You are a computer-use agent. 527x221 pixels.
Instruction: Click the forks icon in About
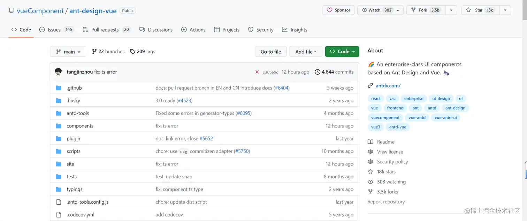tap(370, 192)
